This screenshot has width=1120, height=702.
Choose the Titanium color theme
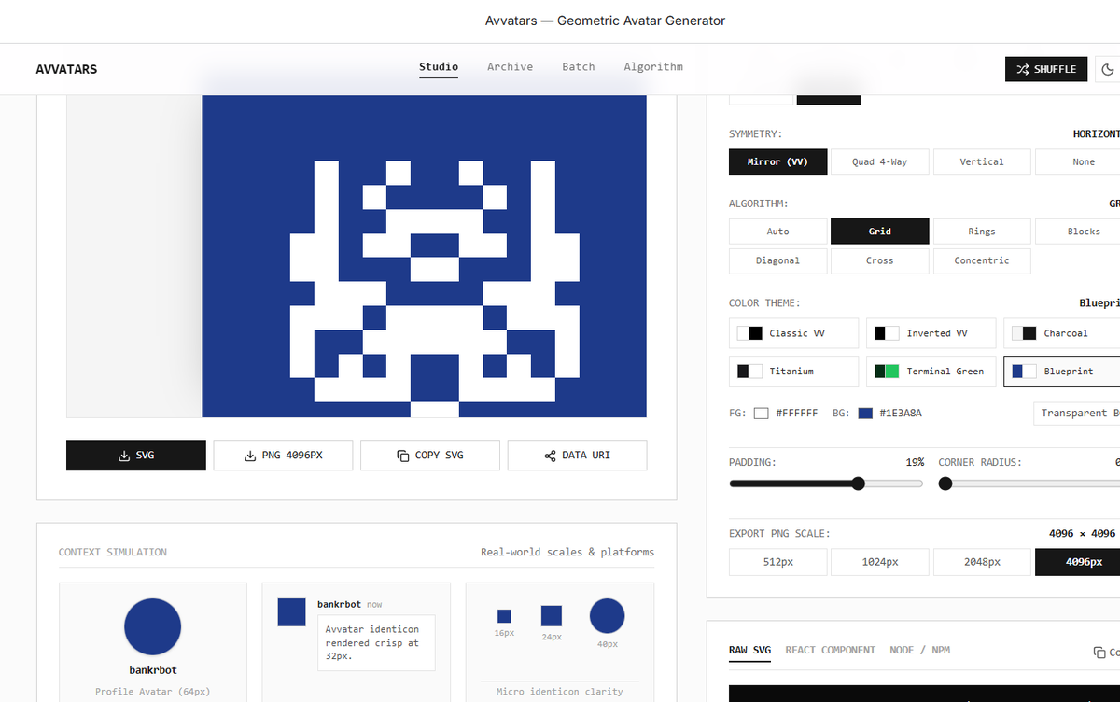(x=793, y=372)
